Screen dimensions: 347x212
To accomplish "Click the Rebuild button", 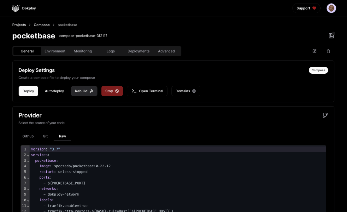I will 84,91.
